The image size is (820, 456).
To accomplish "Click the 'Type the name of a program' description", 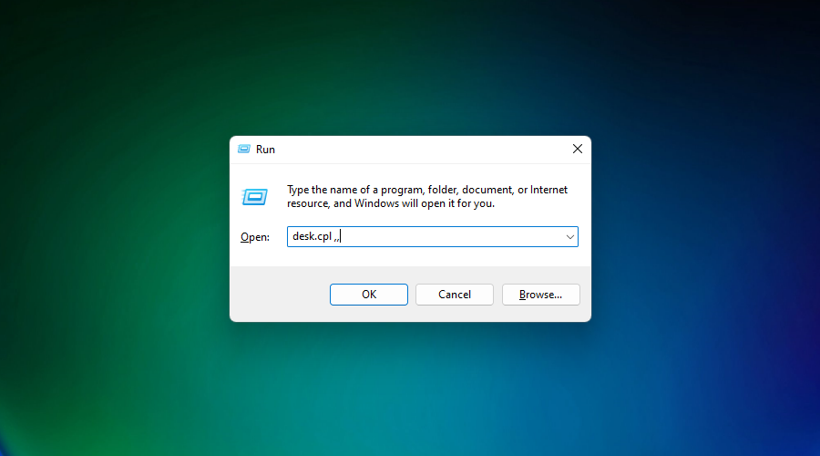I will 426,196.
